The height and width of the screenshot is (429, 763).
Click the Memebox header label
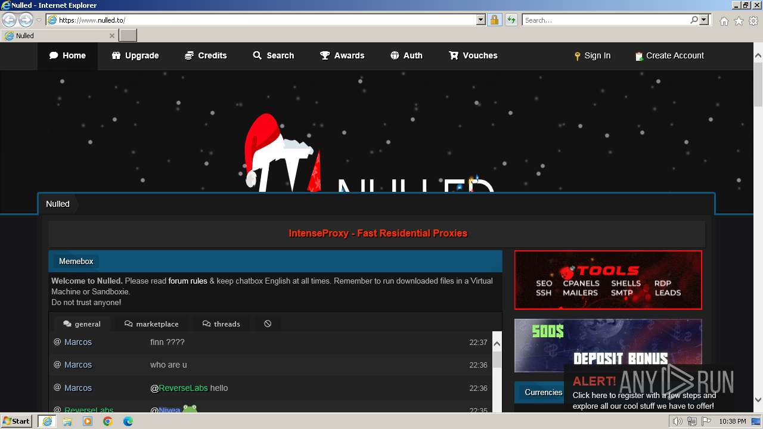point(76,261)
